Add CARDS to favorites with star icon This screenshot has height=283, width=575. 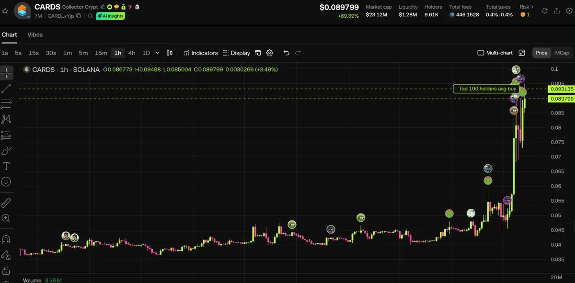[5, 11]
